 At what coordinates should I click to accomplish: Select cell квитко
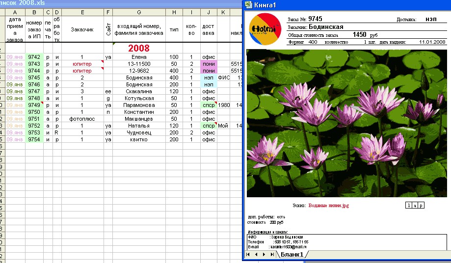click(139, 139)
